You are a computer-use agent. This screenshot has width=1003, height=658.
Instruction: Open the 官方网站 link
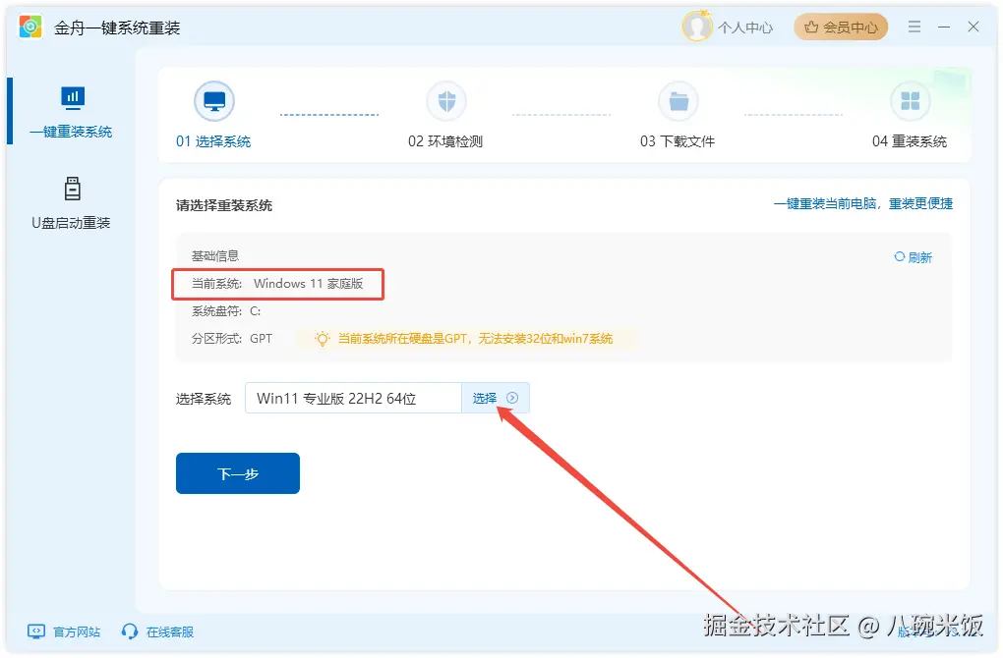77,631
